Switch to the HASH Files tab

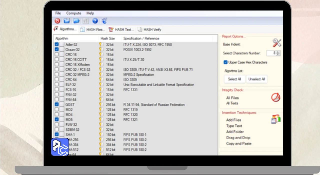click(93, 29)
